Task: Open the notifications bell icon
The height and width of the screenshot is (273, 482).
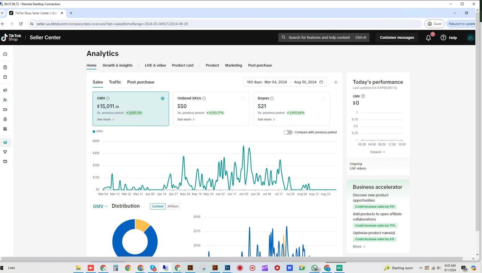Action: (x=429, y=38)
